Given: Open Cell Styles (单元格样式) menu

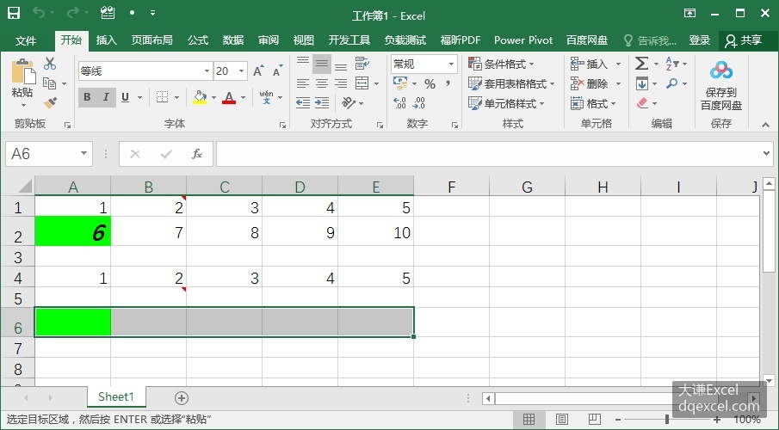Looking at the screenshot, I should [x=506, y=103].
